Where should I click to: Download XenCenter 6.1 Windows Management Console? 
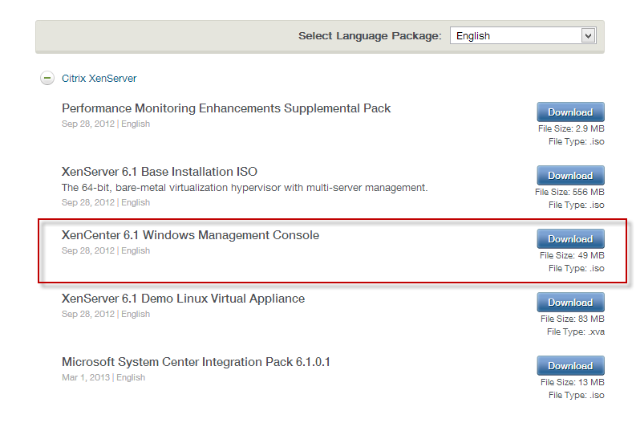(x=569, y=239)
